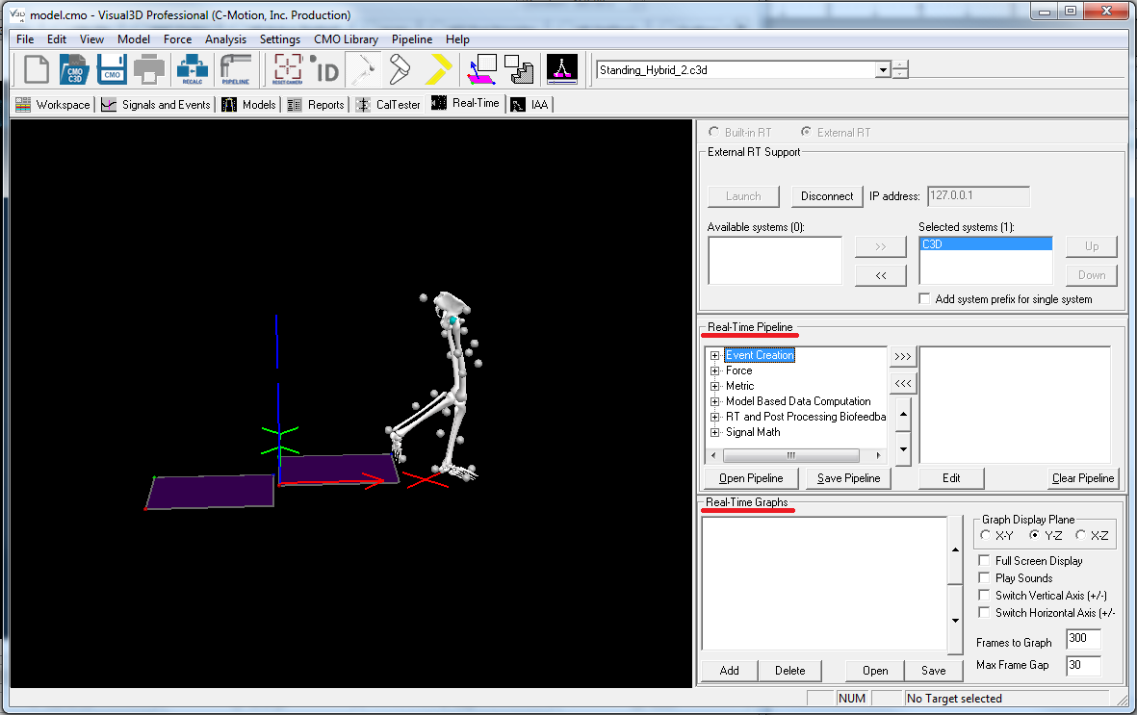
Task: Click the black force vector display icon
Action: 562,69
